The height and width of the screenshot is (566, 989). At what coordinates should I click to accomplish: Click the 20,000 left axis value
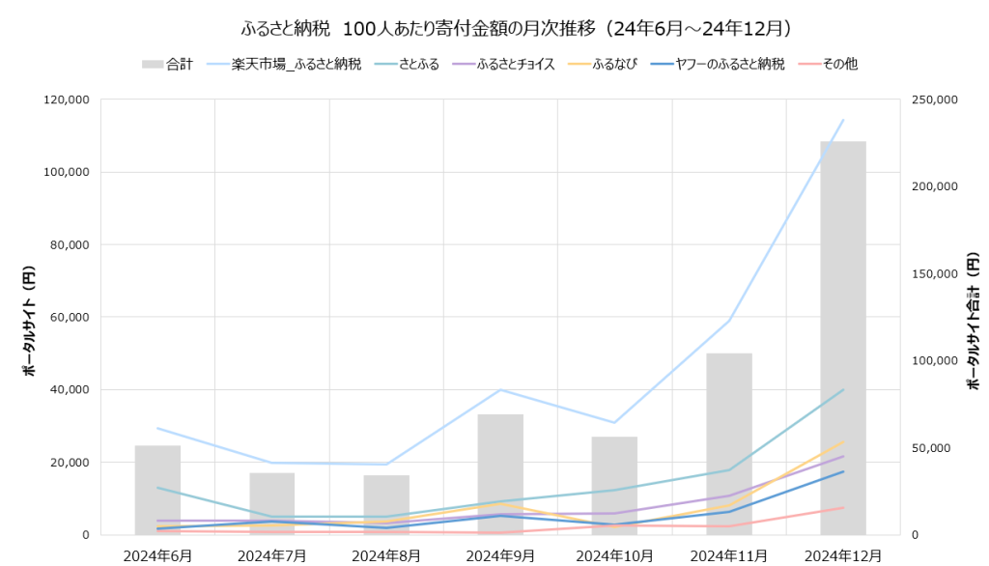70,463
